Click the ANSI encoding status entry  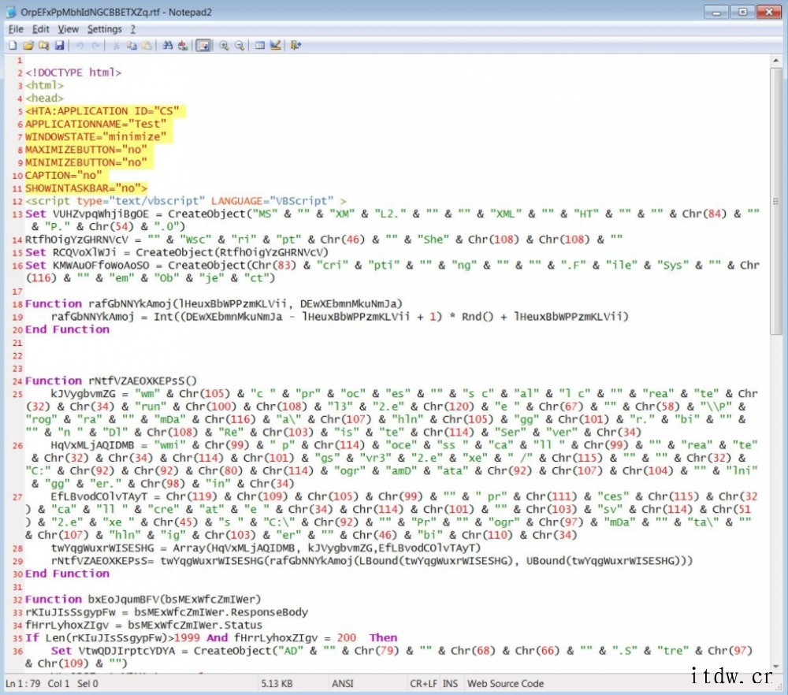[342, 683]
